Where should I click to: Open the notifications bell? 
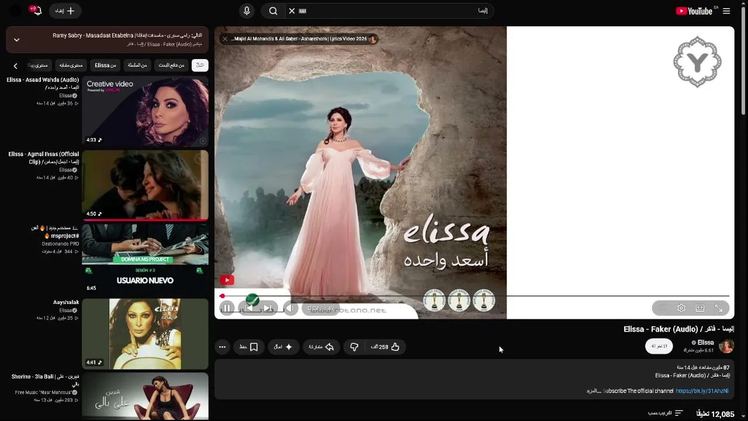click(36, 11)
